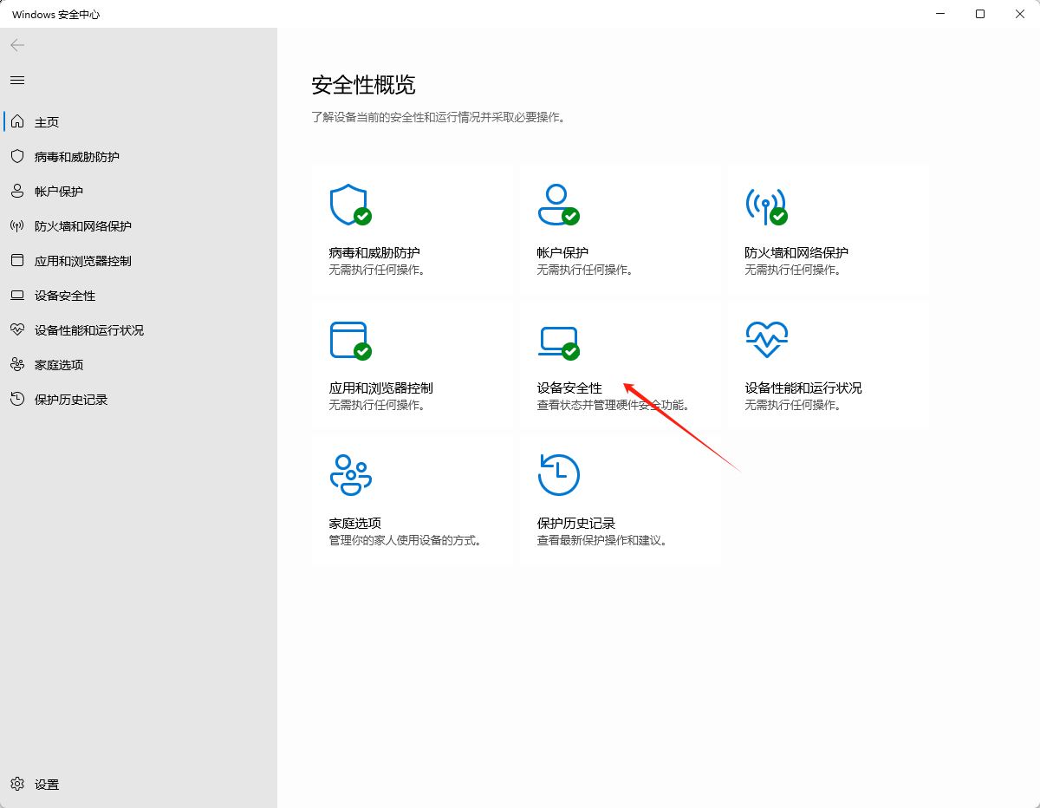Screen dimensions: 1040x808
Task: Open 帐户保护 from the sidebar
Action: click(x=139, y=192)
